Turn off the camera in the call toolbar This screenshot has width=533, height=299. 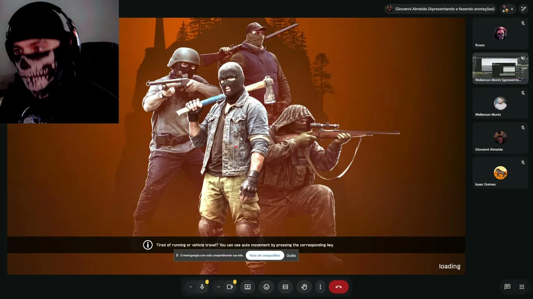pyautogui.click(x=229, y=287)
